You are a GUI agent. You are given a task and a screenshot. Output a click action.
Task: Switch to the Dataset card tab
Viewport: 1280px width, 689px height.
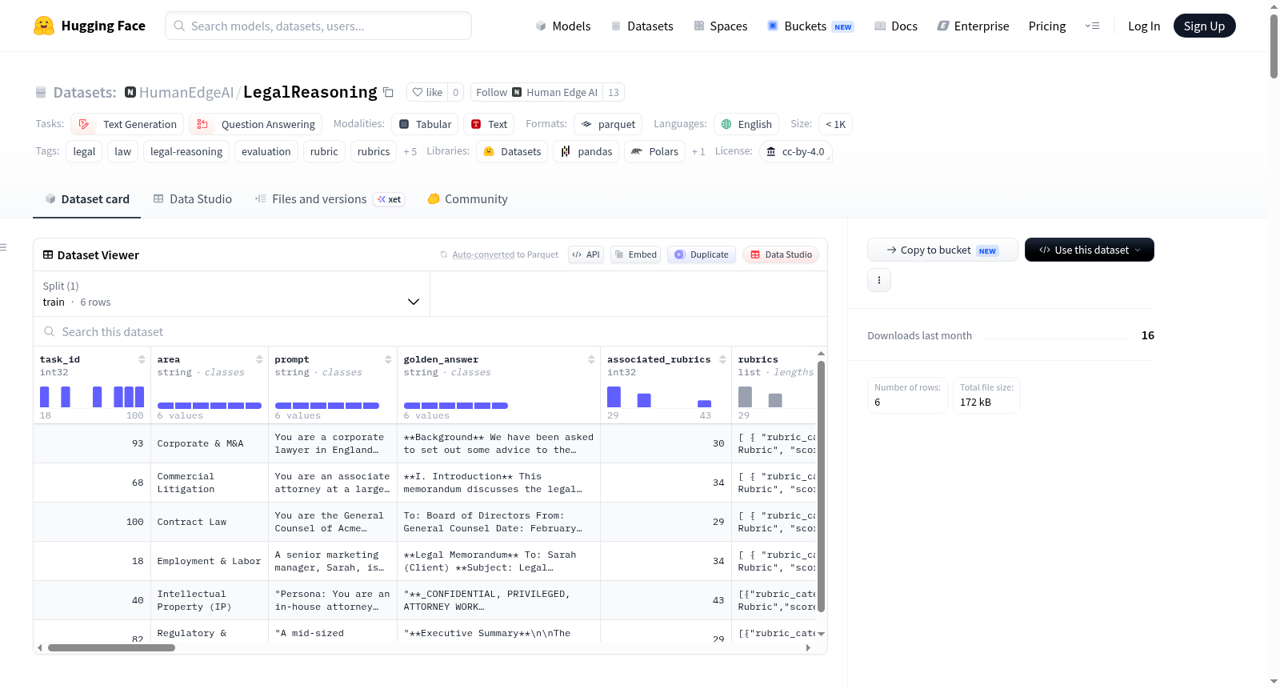tap(87, 199)
